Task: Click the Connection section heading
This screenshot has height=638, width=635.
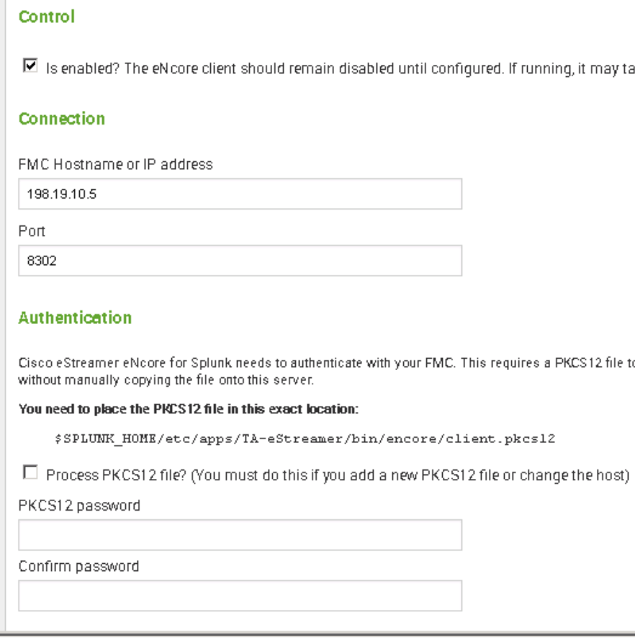Action: coord(62,119)
